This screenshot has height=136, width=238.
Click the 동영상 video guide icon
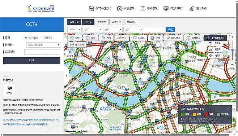(9, 90)
